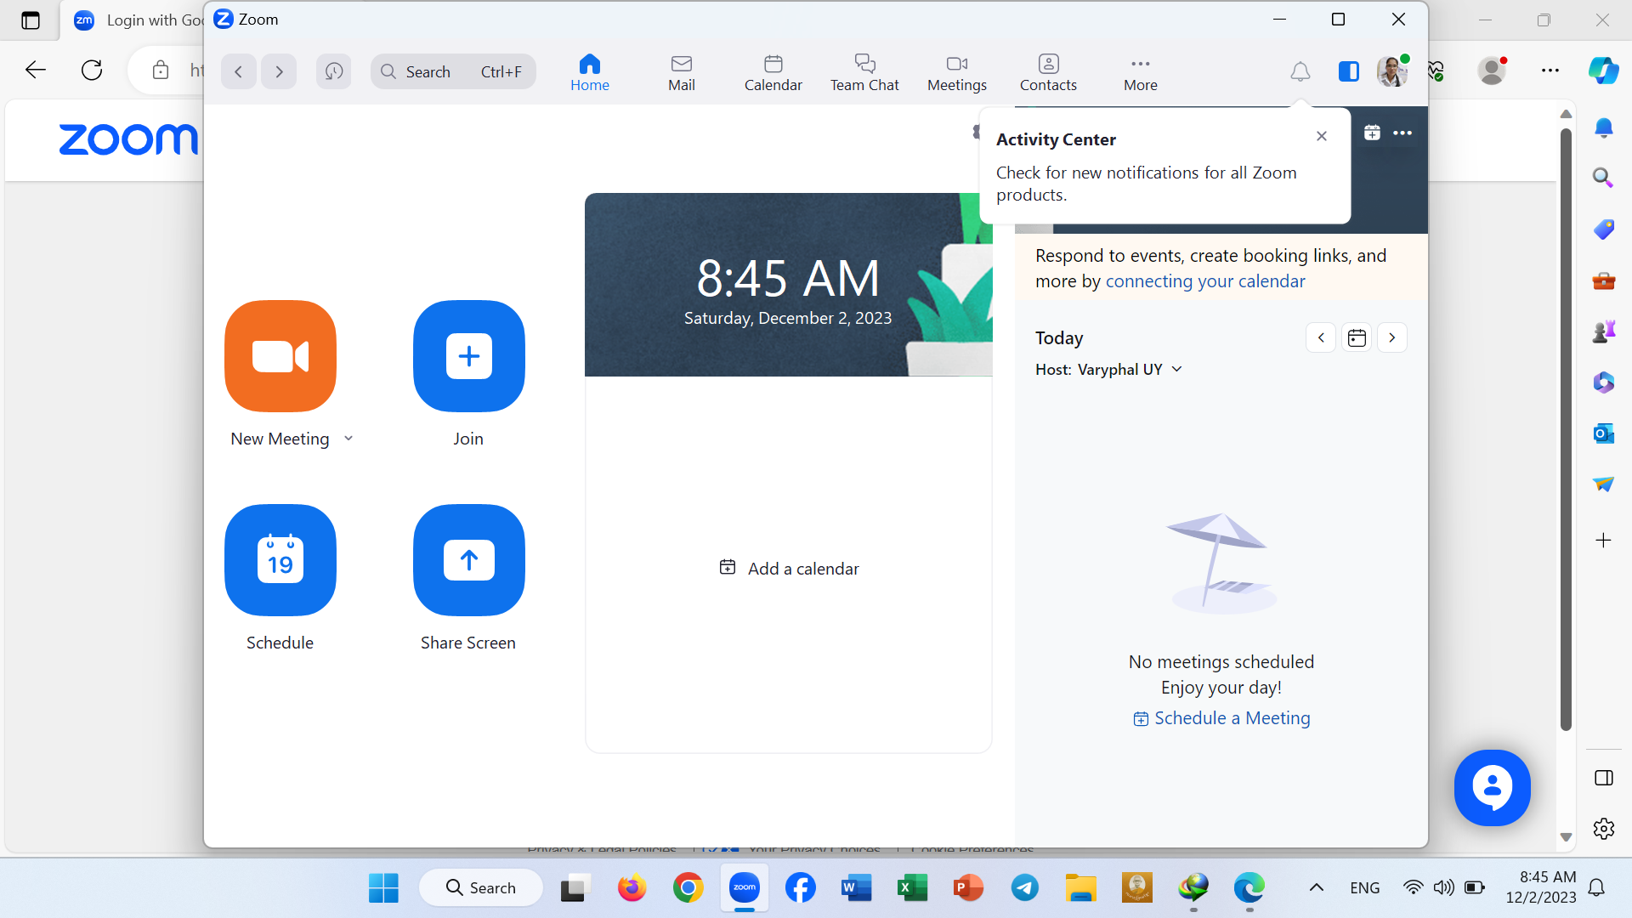Click the Zoom search box

[453, 71]
